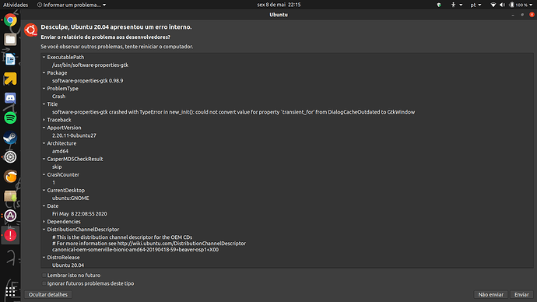Collapse the ExecutablePath section

pos(44,57)
